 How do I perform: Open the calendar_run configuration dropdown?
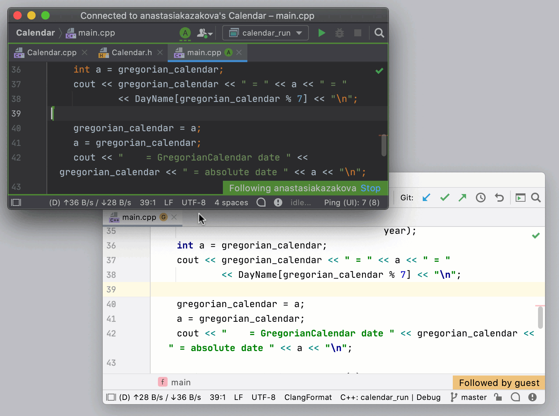click(266, 33)
